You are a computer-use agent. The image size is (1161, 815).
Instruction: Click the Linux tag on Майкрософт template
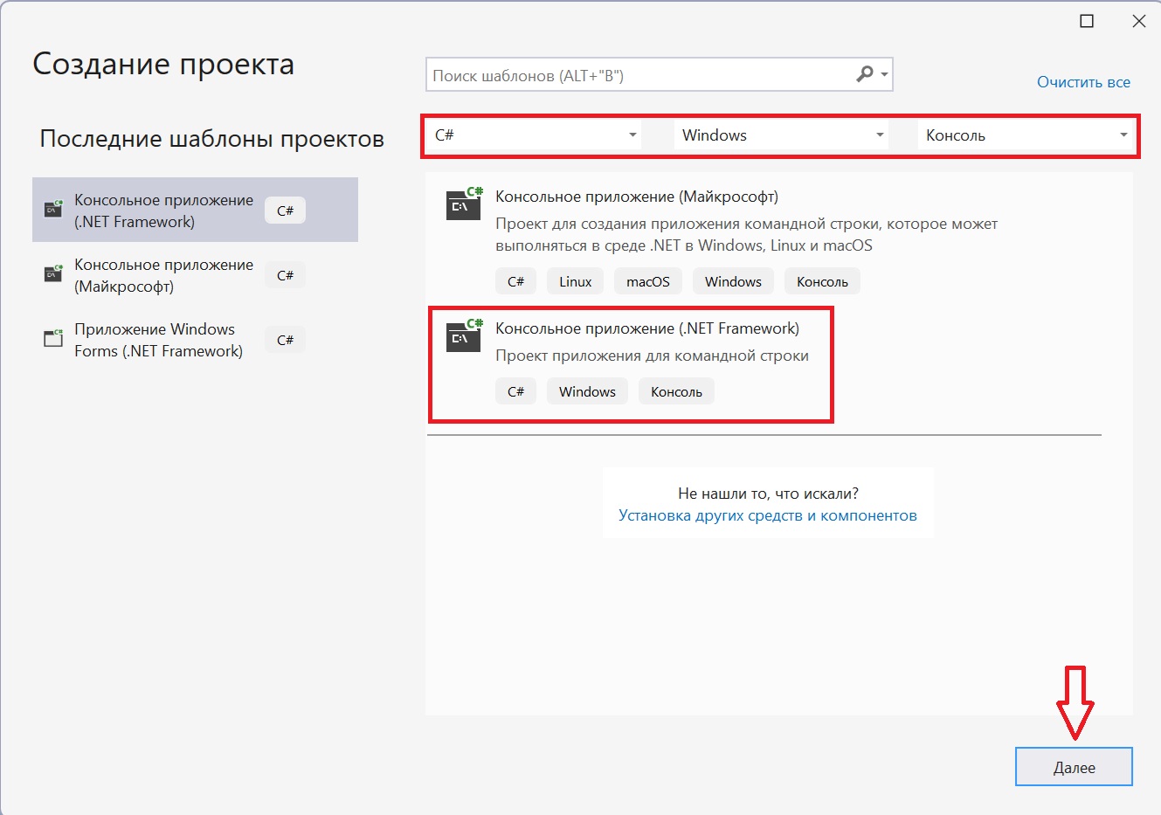(575, 281)
